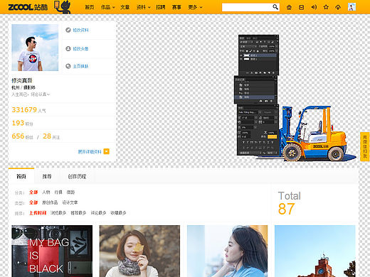
Task: Expand the 作品 navigation dropdown
Action: [x=108, y=7]
